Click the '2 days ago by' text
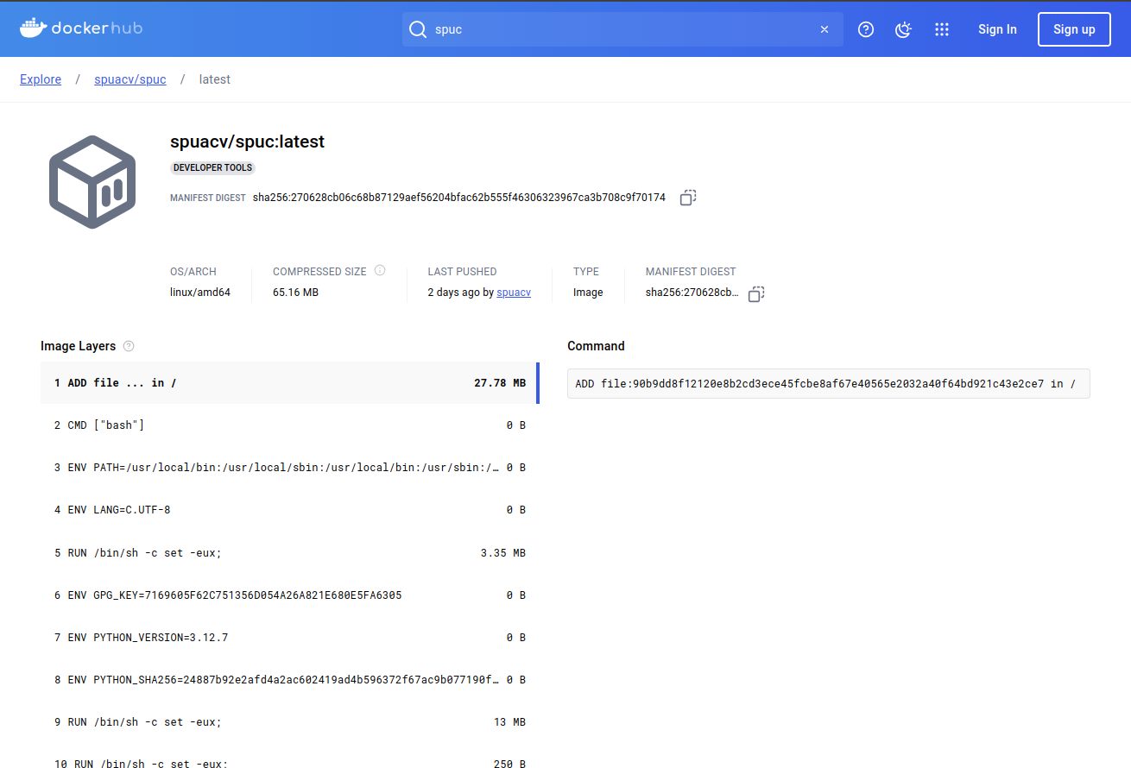The image size is (1131, 768). coord(461,293)
